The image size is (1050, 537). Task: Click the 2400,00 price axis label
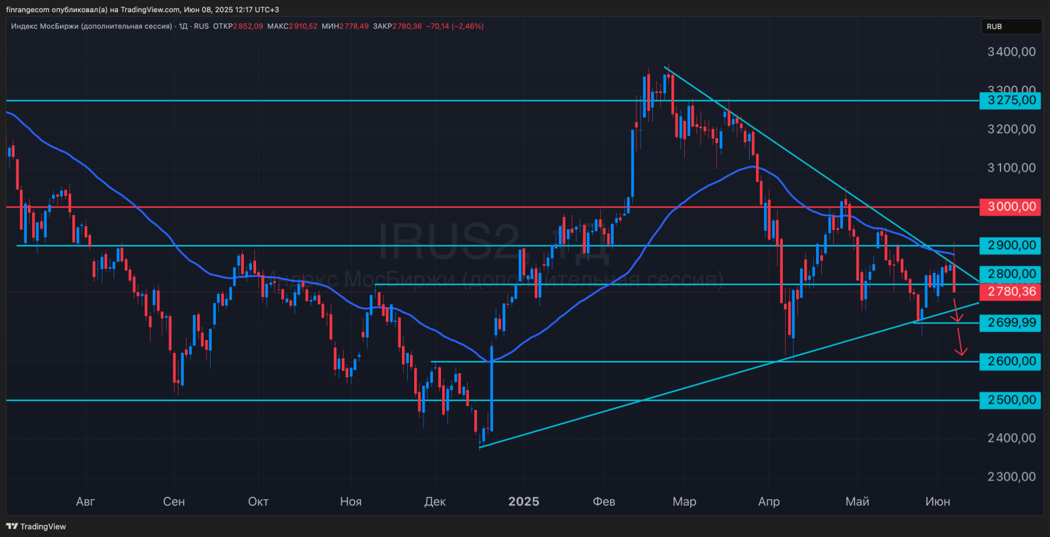pos(1012,438)
